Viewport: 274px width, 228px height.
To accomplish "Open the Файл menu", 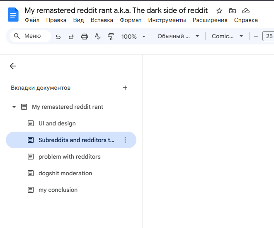I will pyautogui.click(x=32, y=20).
